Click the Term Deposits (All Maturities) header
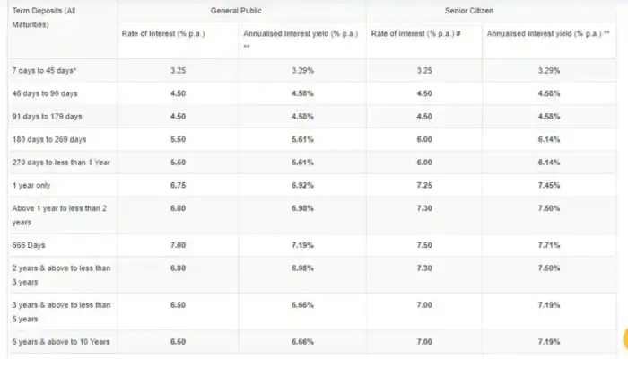This screenshot has height=369, width=628. (42, 16)
